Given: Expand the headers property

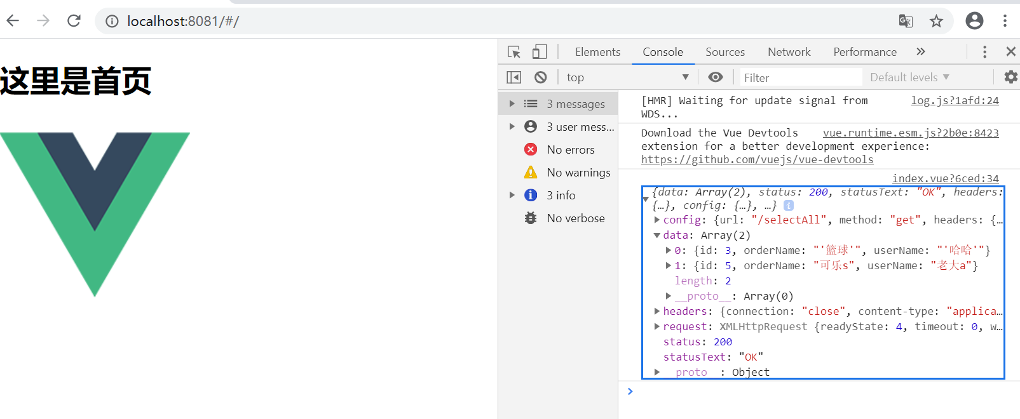Looking at the screenshot, I should [657, 311].
